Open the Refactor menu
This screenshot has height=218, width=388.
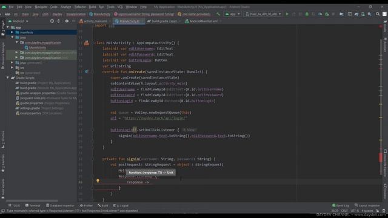(x=80, y=7)
